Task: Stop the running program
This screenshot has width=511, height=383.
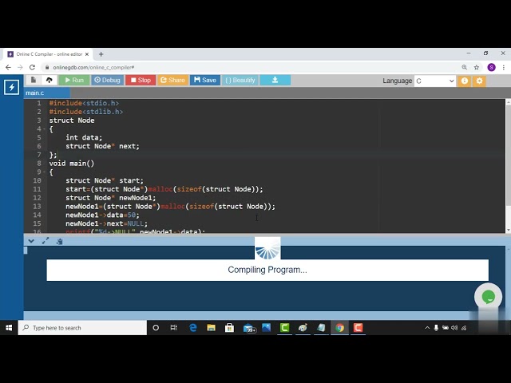Action: [x=141, y=80]
